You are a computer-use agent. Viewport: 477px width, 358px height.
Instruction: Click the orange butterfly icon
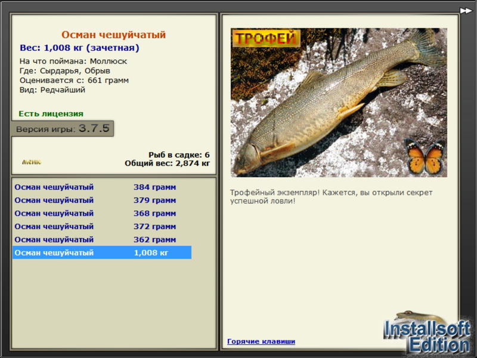click(x=425, y=156)
